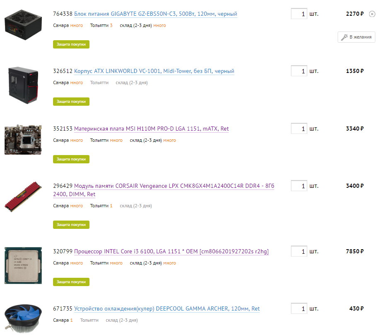Open the DEEPCOOL GAMMA ARCHER cooler link
The image size is (377, 335).
point(167,309)
